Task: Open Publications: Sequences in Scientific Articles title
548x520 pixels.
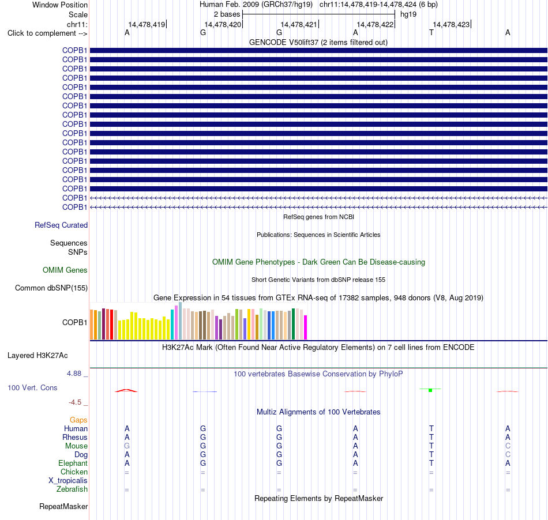Action: point(318,235)
